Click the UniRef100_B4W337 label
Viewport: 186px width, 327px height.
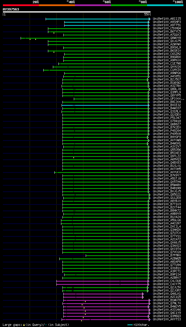[x=167, y=108]
